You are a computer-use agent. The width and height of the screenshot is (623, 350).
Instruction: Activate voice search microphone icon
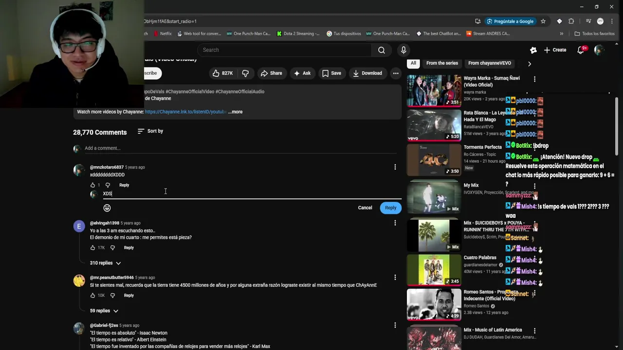(x=403, y=50)
